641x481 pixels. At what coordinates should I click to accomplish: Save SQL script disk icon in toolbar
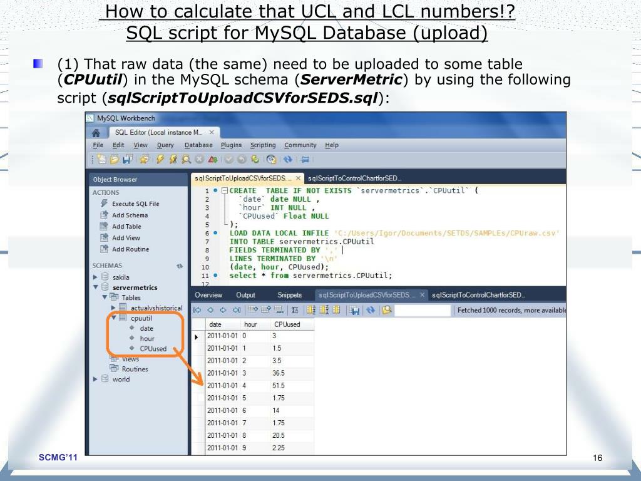(x=128, y=159)
